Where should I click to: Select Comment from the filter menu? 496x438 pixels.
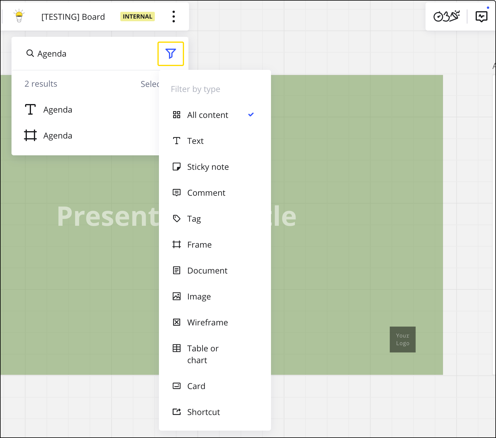[206, 193]
